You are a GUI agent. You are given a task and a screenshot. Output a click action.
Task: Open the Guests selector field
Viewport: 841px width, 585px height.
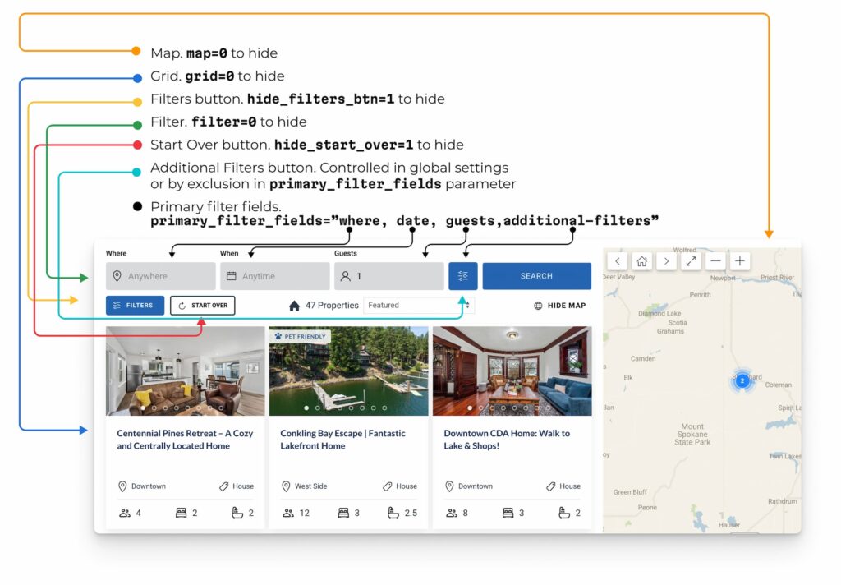(x=388, y=276)
